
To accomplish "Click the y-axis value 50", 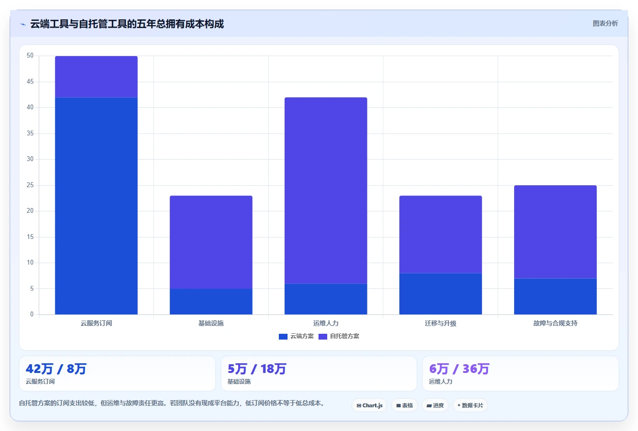I will 30,56.
